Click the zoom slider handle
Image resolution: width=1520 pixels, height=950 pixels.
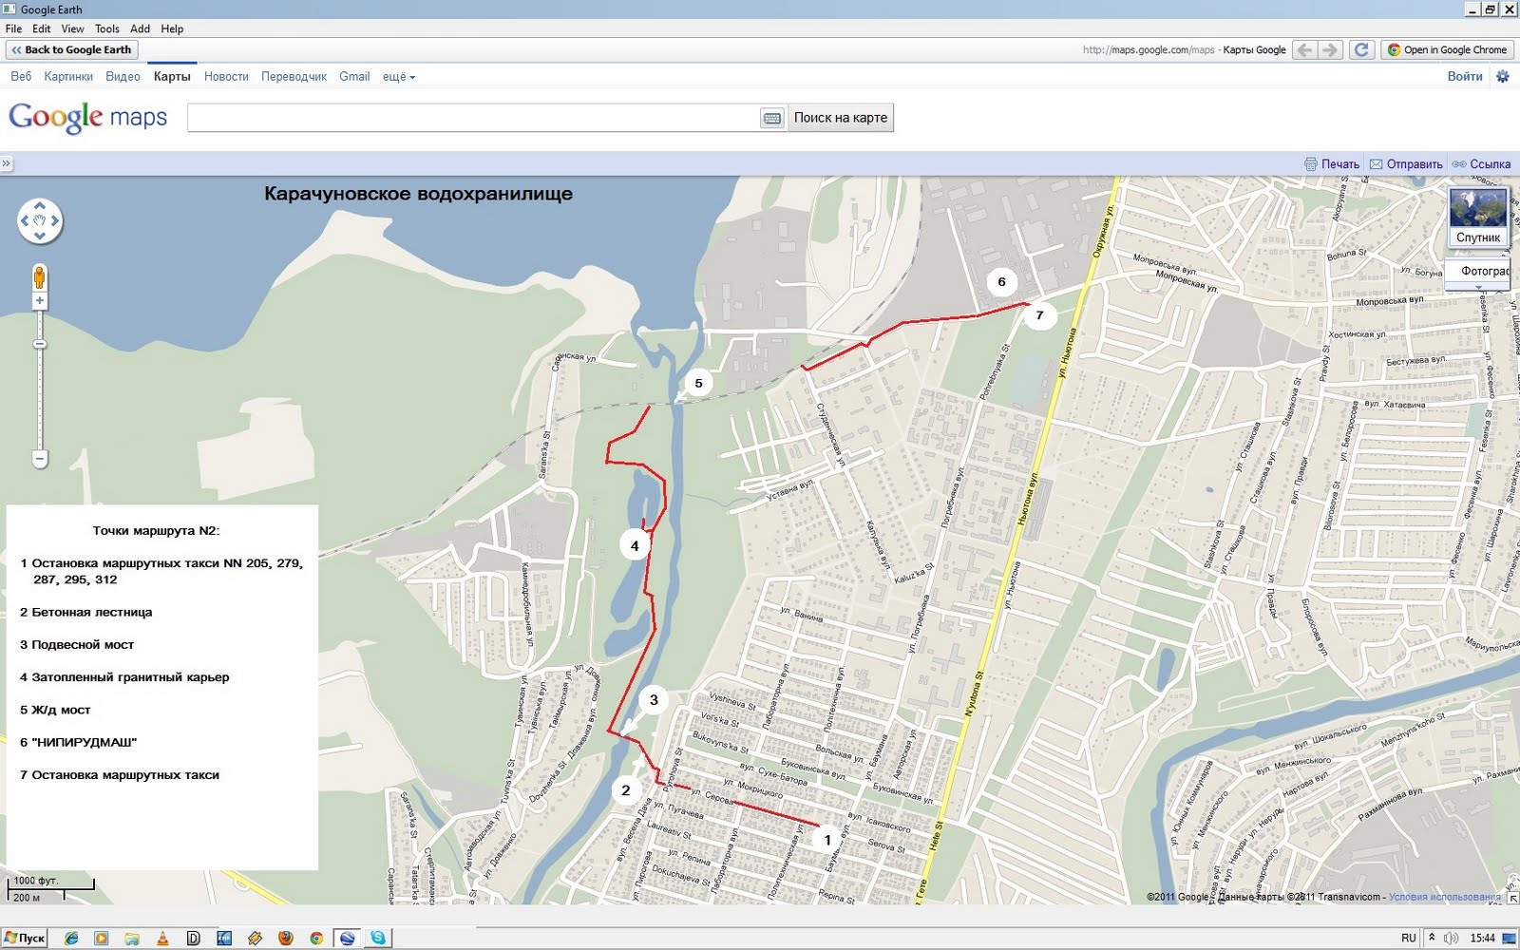pos(40,344)
